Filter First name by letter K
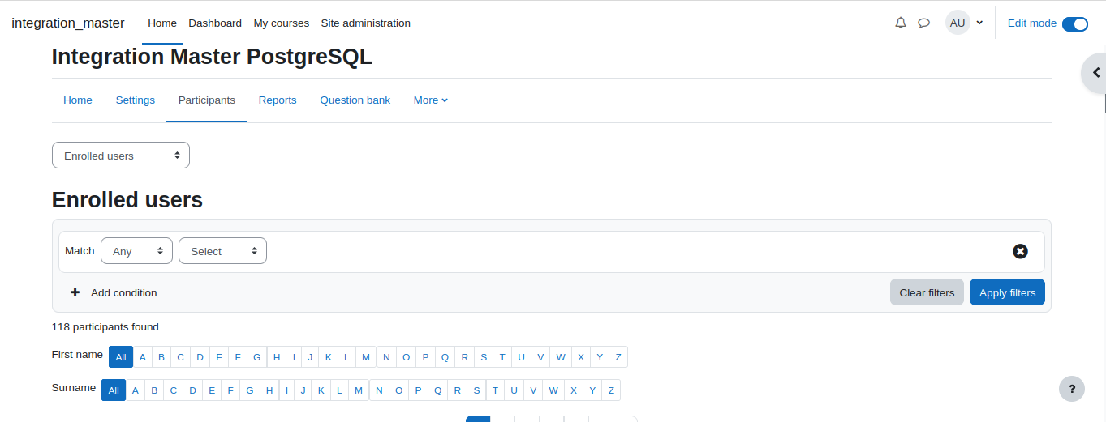This screenshot has height=422, width=1106. [x=329, y=357]
